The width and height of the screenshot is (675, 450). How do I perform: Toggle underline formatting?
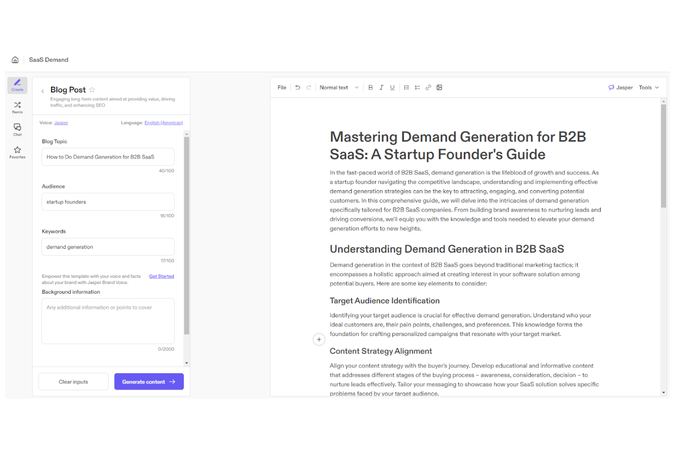pyautogui.click(x=392, y=87)
